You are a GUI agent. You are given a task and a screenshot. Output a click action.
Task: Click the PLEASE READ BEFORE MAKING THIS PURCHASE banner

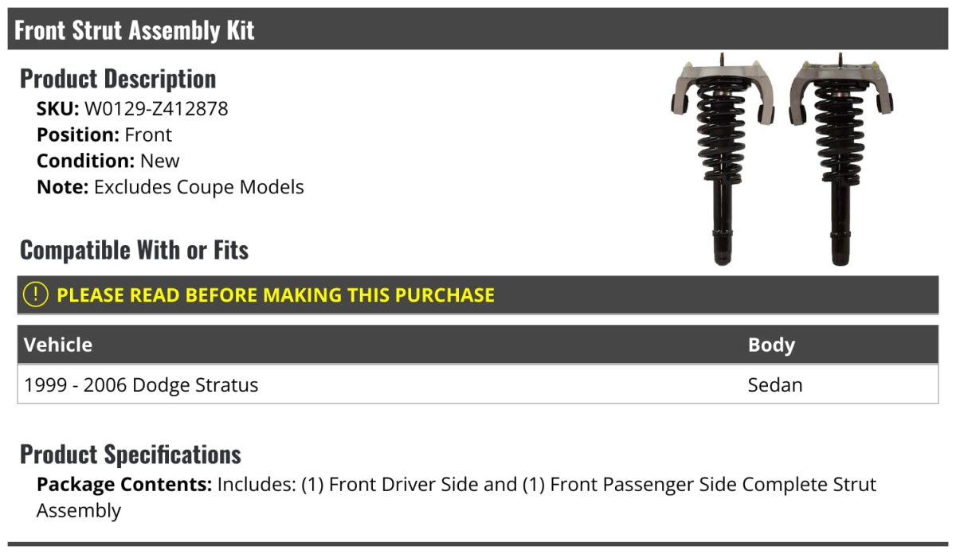275,295
